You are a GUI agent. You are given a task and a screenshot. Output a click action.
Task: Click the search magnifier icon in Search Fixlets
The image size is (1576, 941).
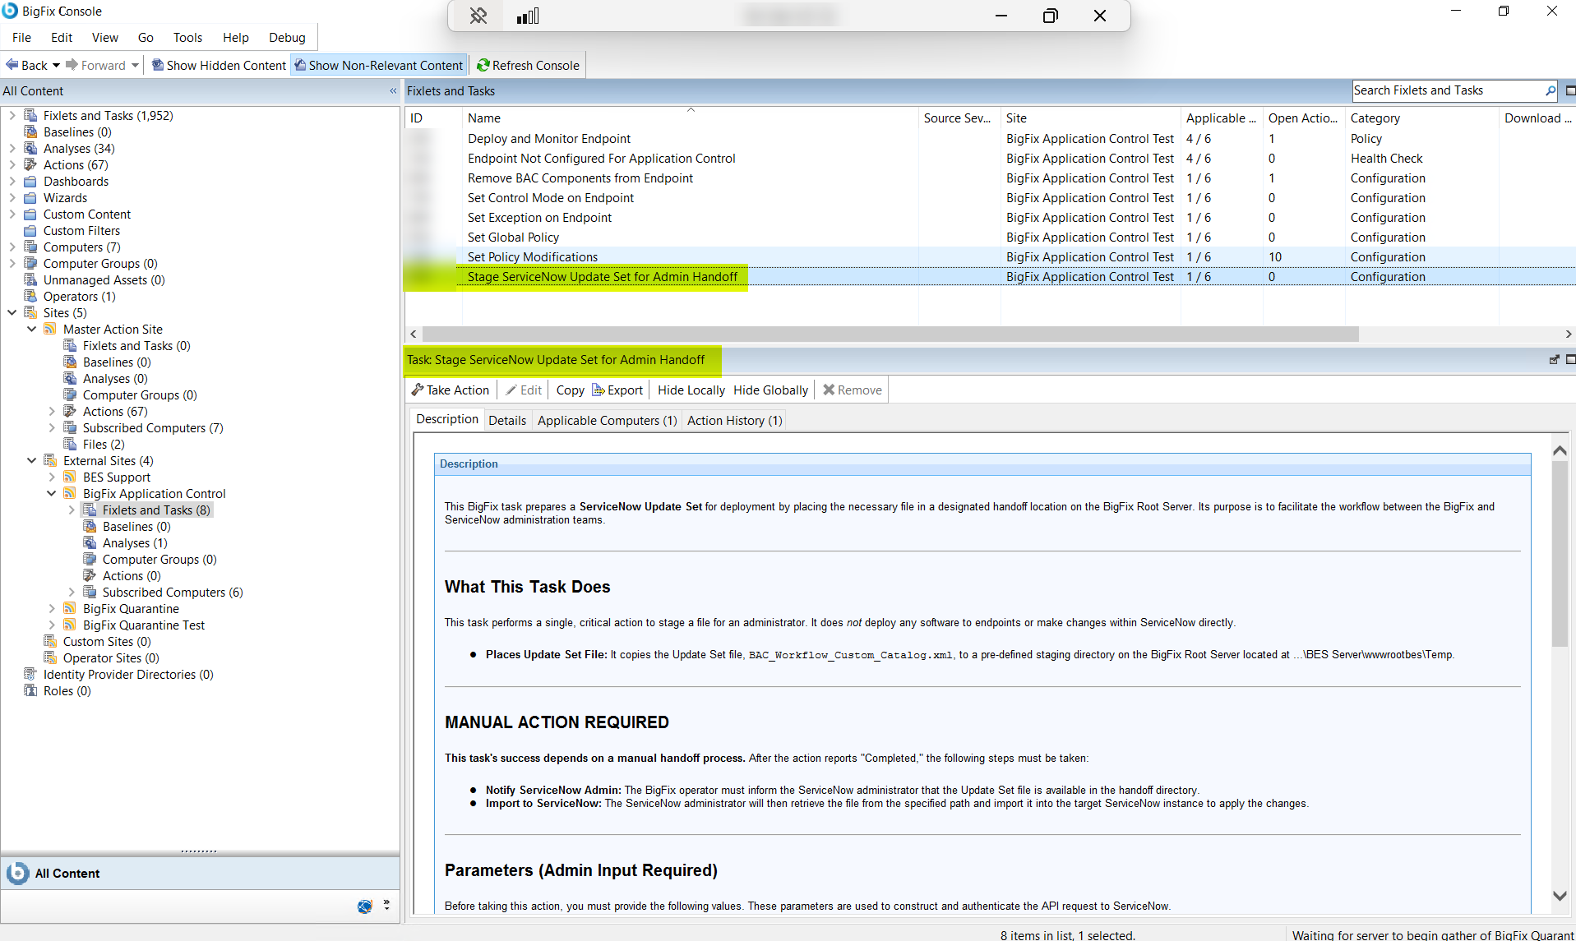[x=1551, y=90]
